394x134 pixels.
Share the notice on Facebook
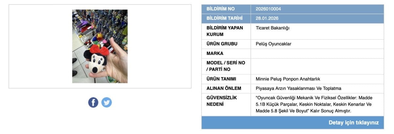coord(93,102)
